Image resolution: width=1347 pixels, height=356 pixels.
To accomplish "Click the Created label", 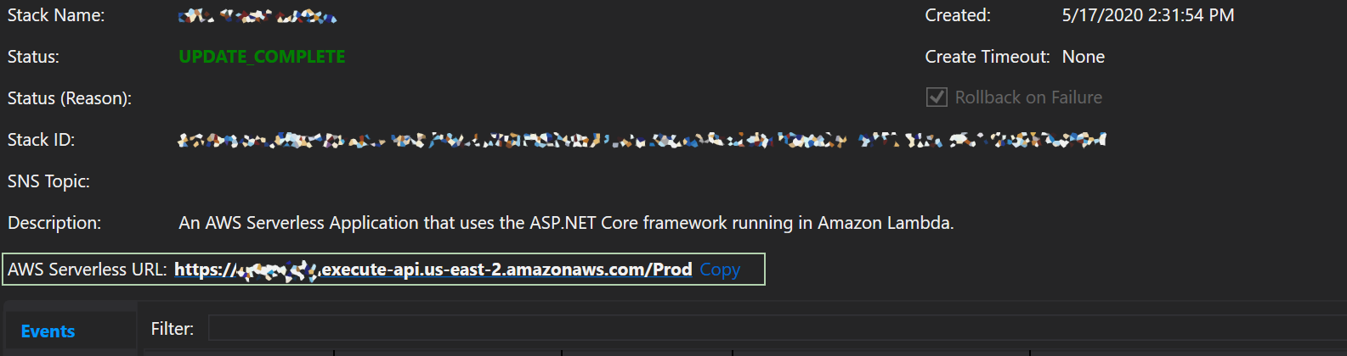I will point(958,15).
